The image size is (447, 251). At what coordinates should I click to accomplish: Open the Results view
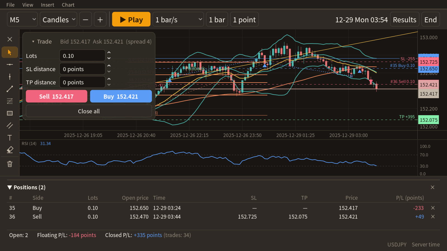[x=405, y=20]
